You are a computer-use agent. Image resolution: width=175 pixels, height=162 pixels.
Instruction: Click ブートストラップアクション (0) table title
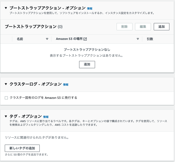[34, 27]
